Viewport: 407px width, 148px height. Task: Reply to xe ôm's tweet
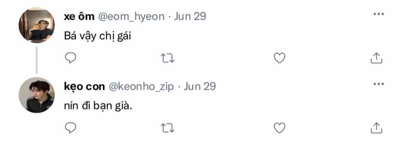pos(70,58)
